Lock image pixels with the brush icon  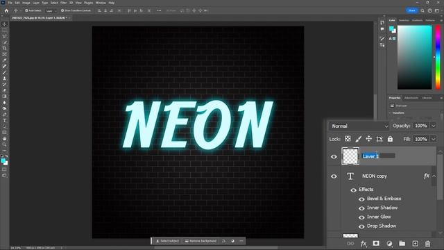coord(358,139)
